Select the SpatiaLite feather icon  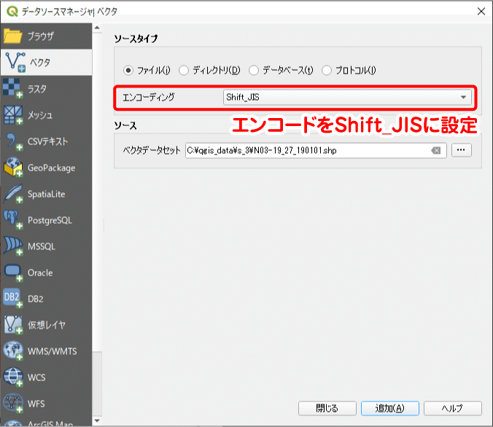[x=13, y=194]
